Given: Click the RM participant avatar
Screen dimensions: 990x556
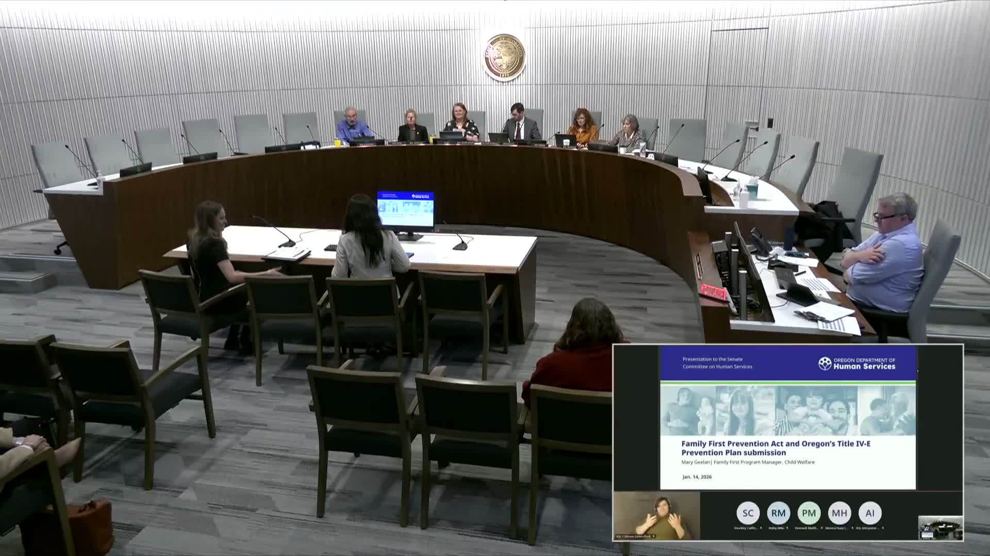Looking at the screenshot, I should 779,513.
